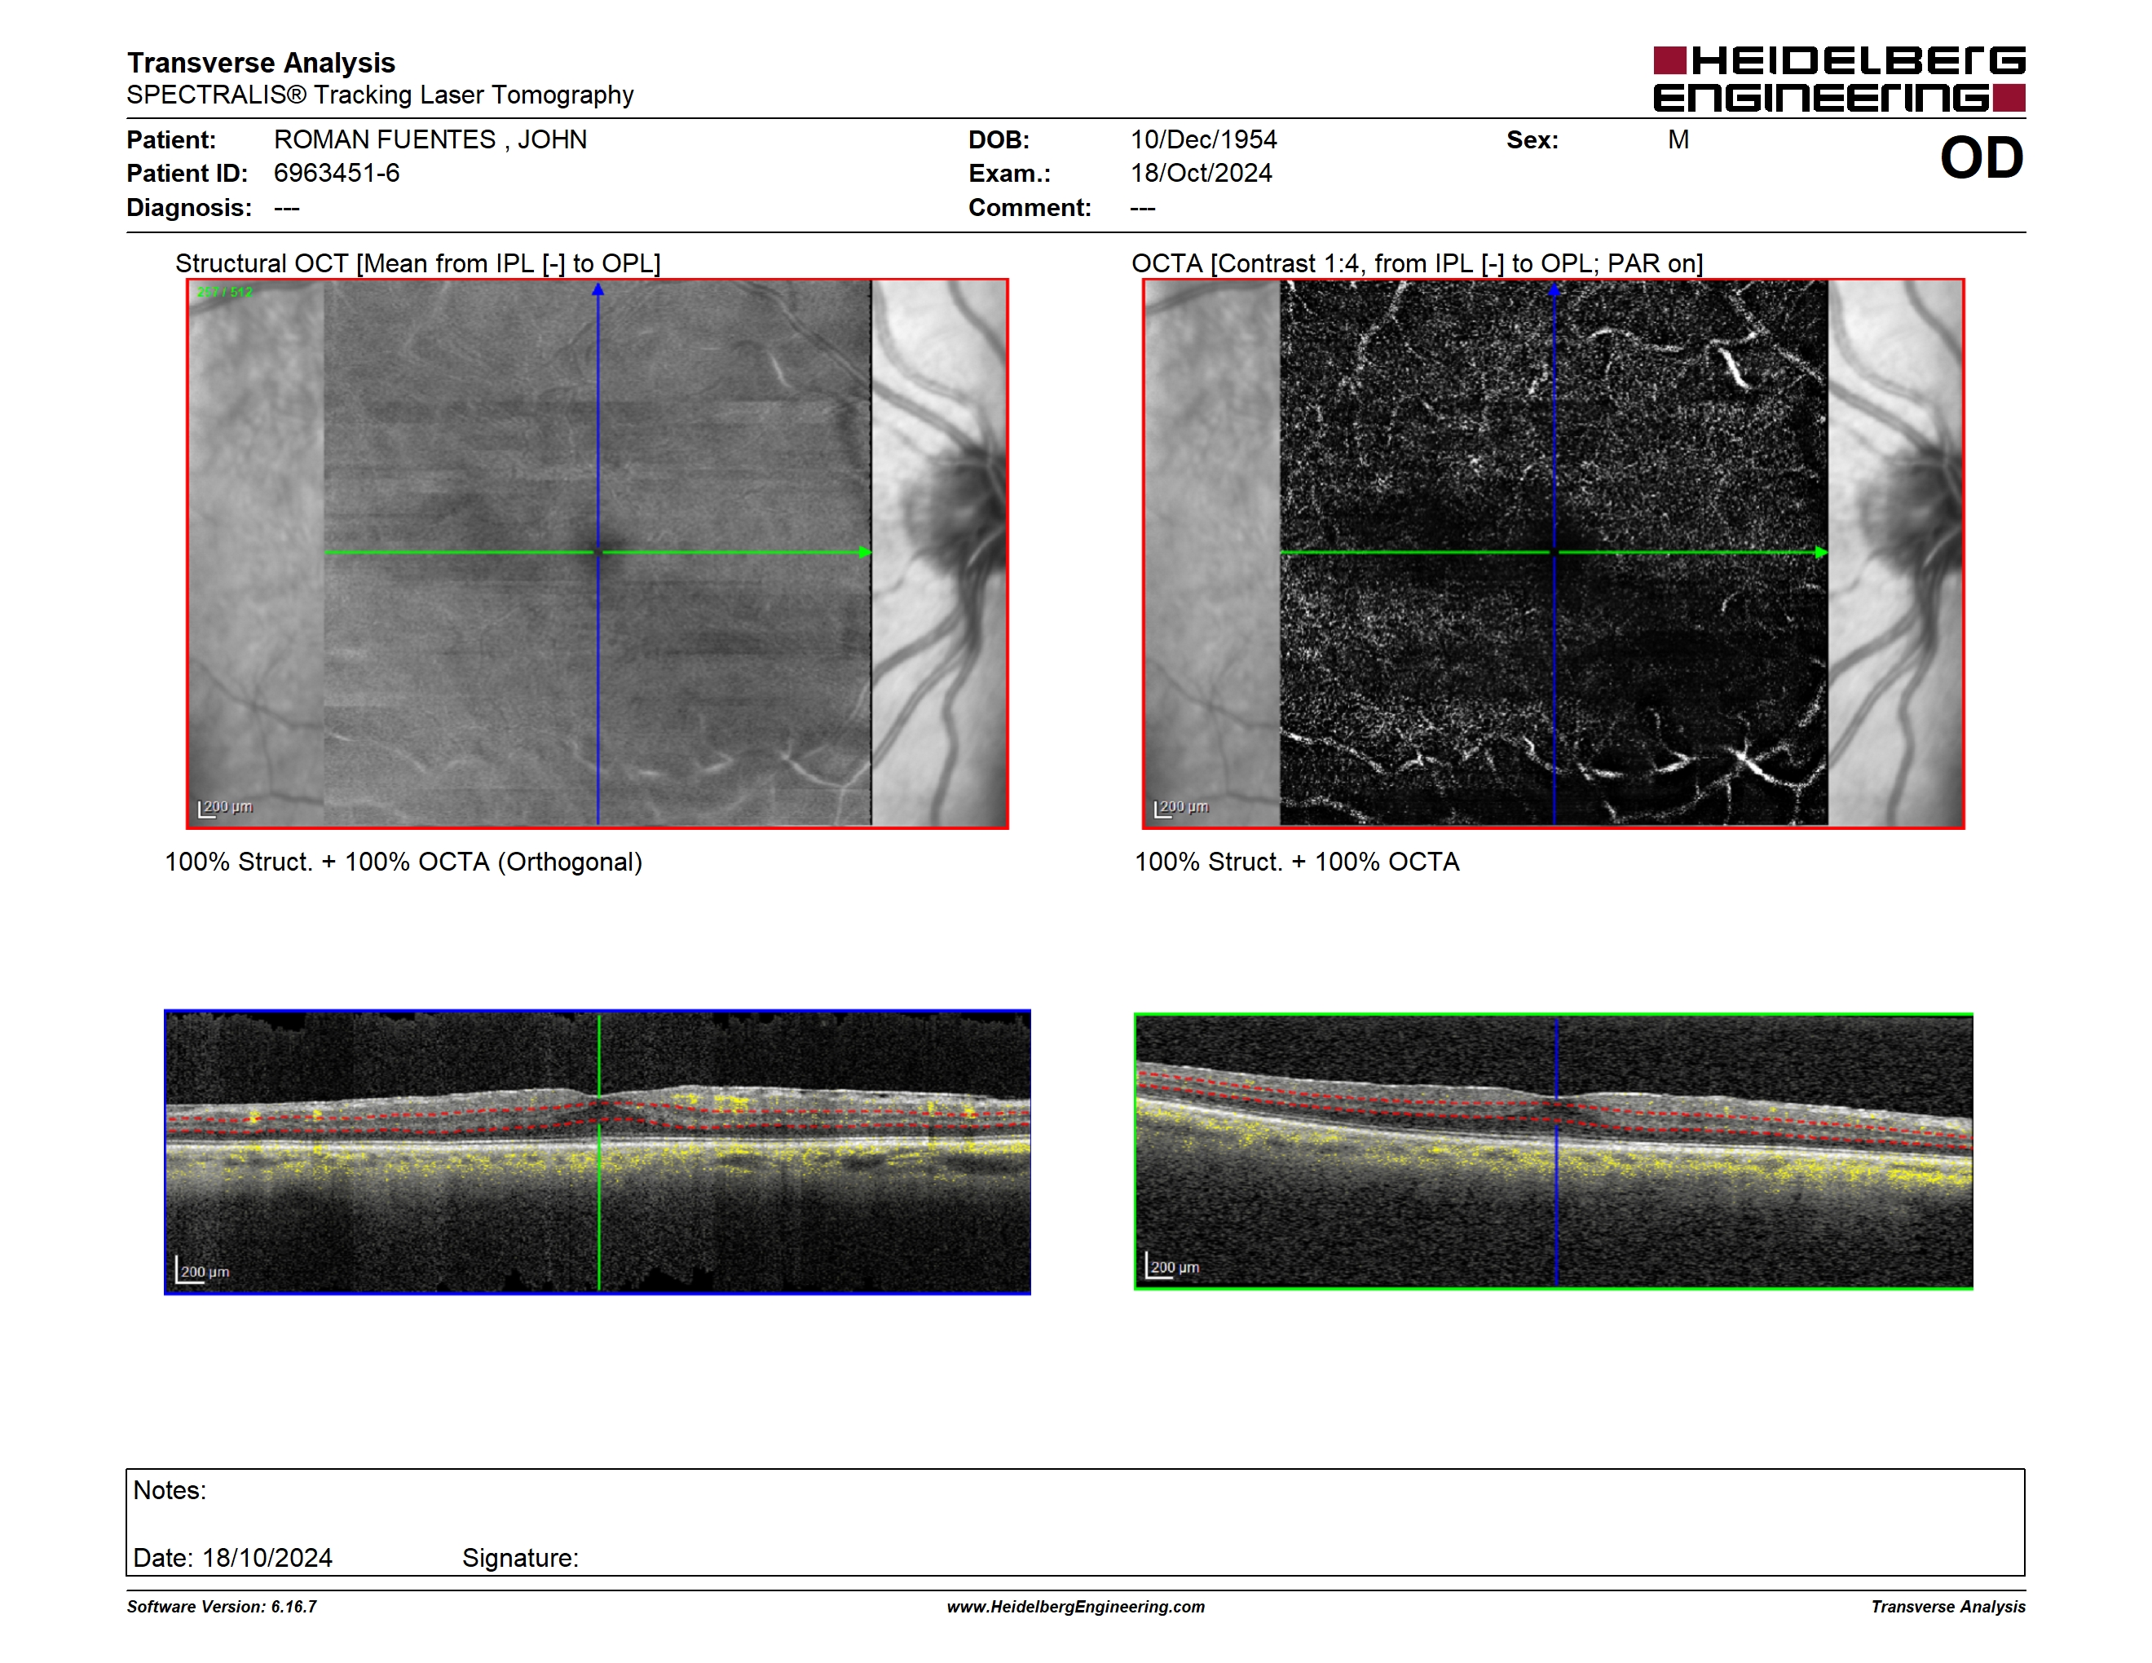2152x1663 pixels.
Task: Click the 200 µm scale bar on OCTA image
Action: click(x=1181, y=808)
